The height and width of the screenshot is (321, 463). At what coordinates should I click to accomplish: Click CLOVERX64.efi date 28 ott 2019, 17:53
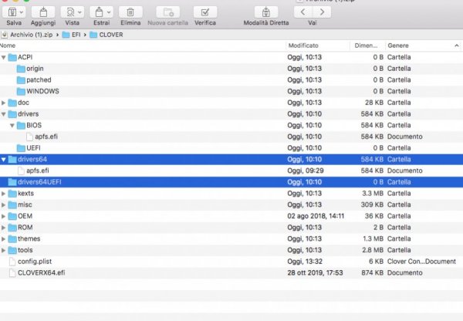(x=315, y=273)
